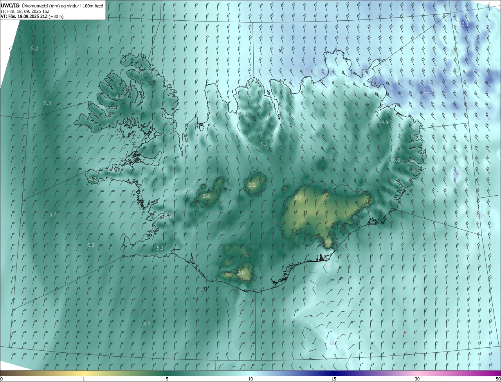Click the '6.2' value label on the map
This screenshot has width=501, height=382.
coord(91,245)
